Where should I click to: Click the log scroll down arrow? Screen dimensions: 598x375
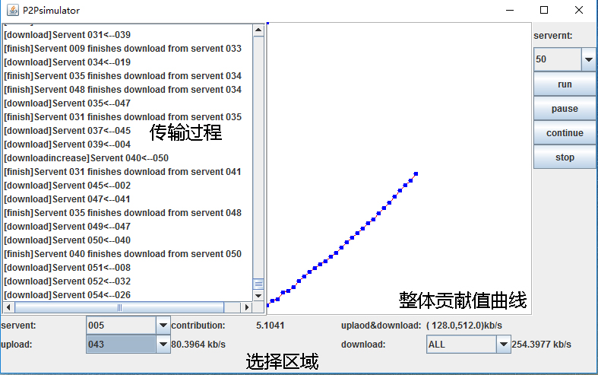pos(258,296)
